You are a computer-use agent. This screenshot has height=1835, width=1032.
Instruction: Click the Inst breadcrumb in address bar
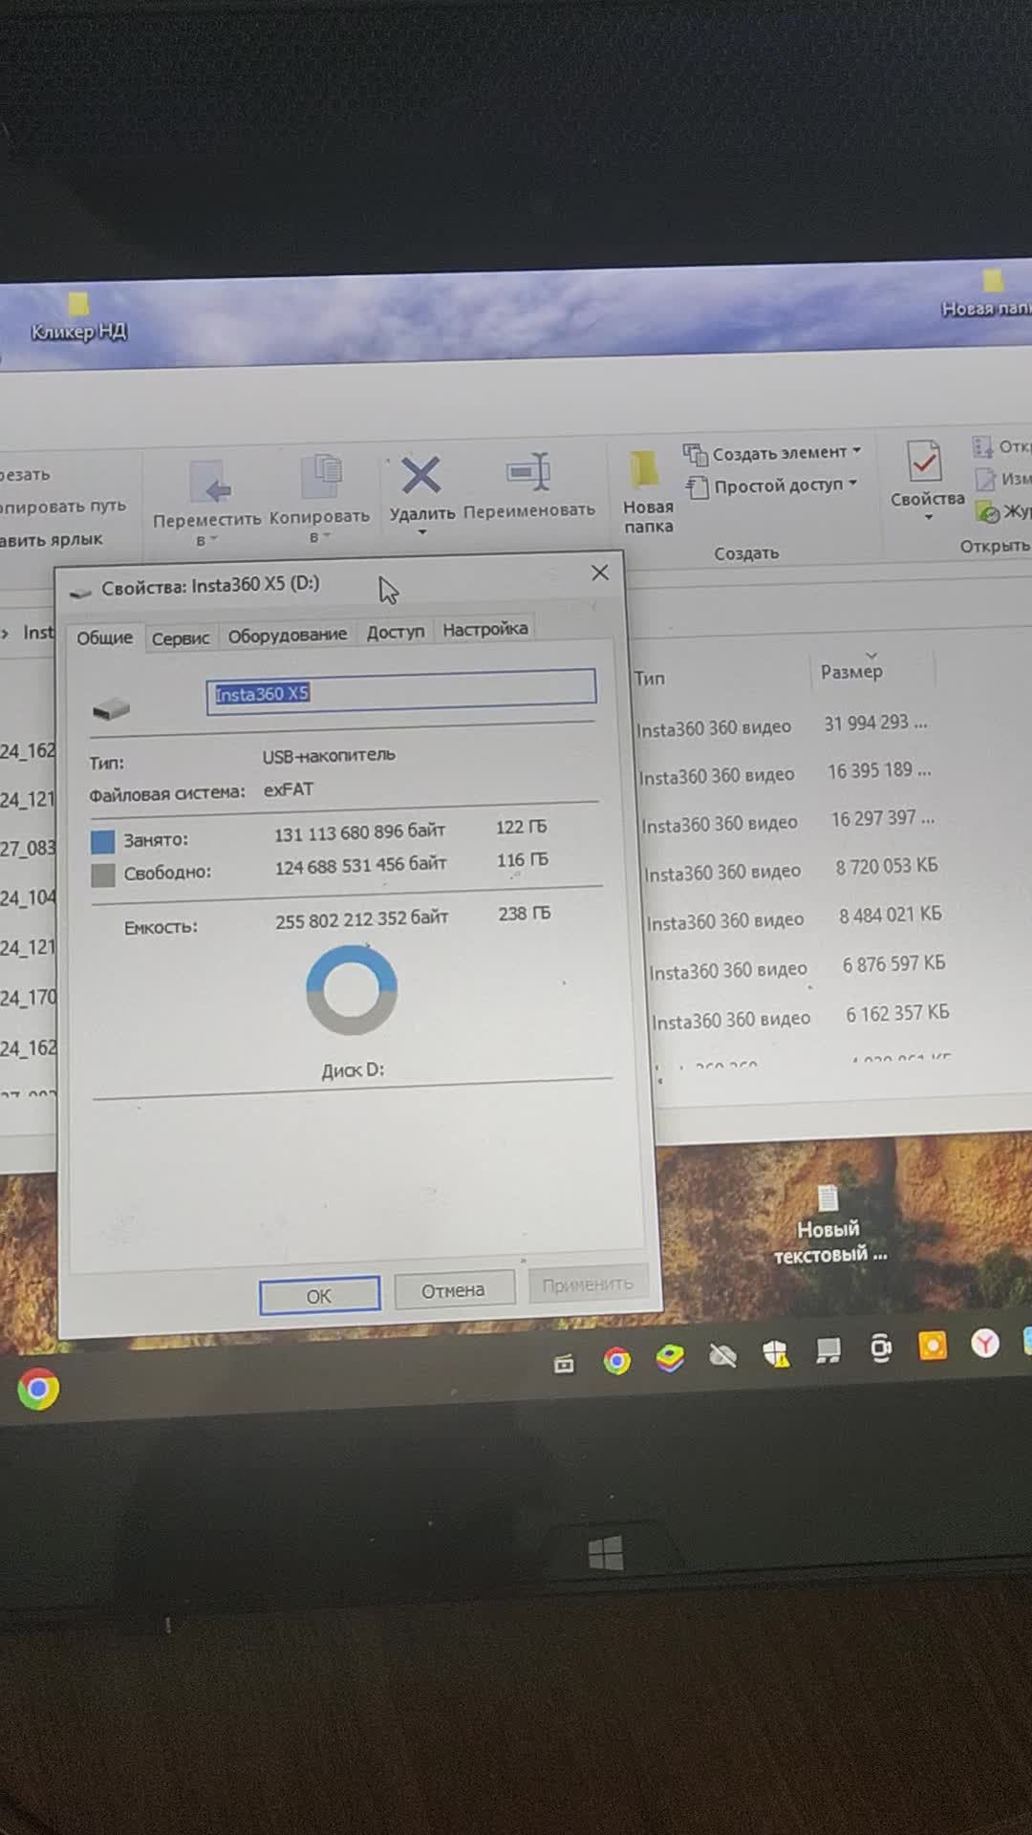pyautogui.click(x=38, y=633)
